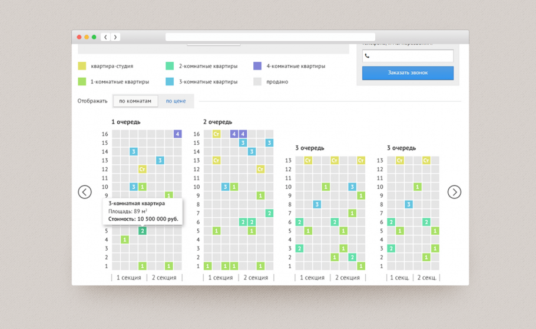Click blue «3-комнатные квартиры» legend swatch
The image size is (536, 329).
tap(170, 82)
